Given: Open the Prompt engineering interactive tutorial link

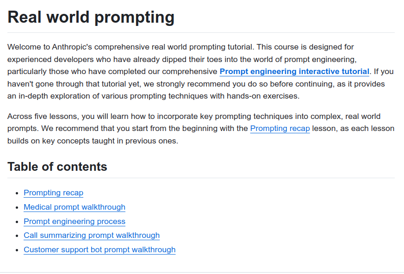Looking at the screenshot, I should [x=294, y=72].
